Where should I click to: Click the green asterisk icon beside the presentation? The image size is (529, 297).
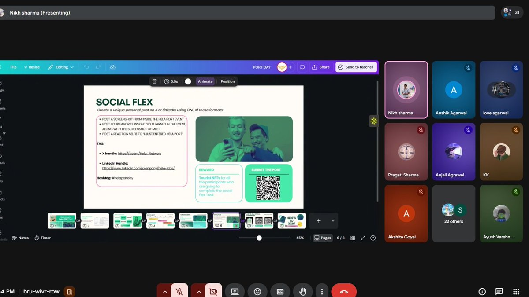[373, 121]
